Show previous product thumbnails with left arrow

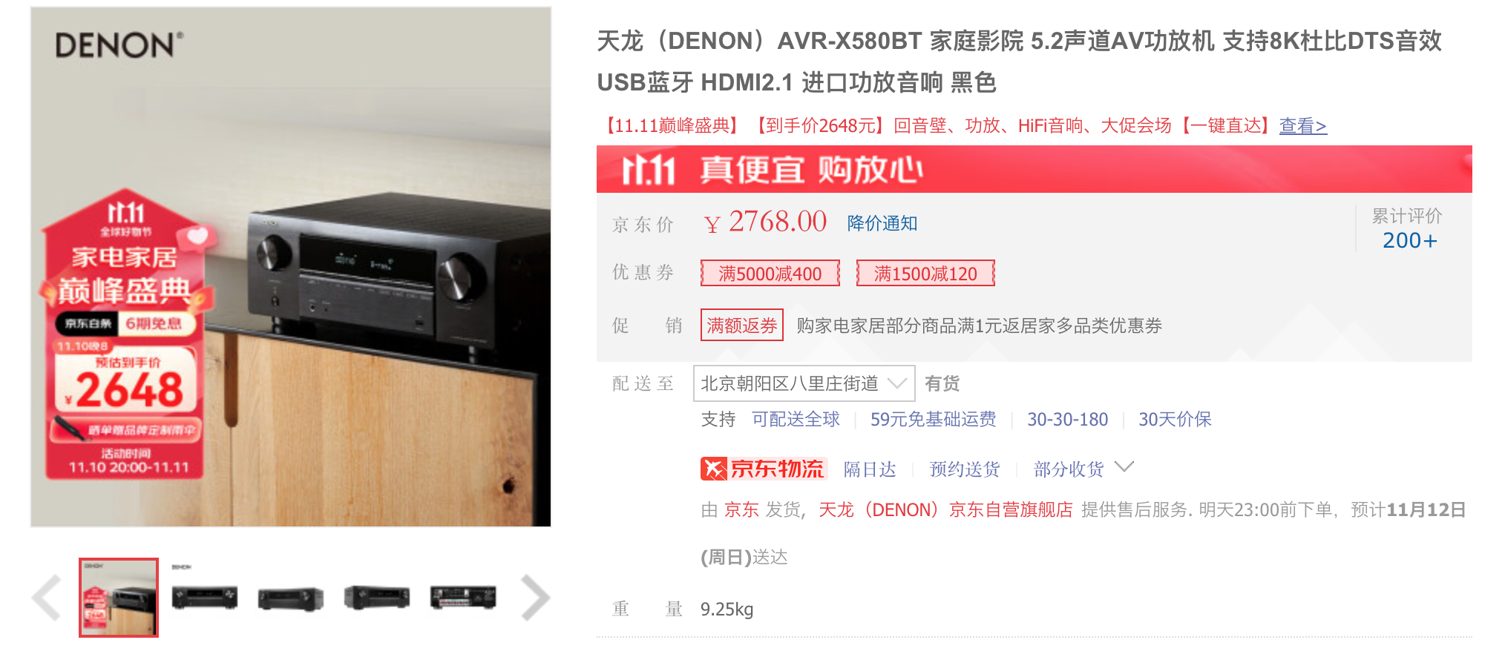tap(46, 598)
